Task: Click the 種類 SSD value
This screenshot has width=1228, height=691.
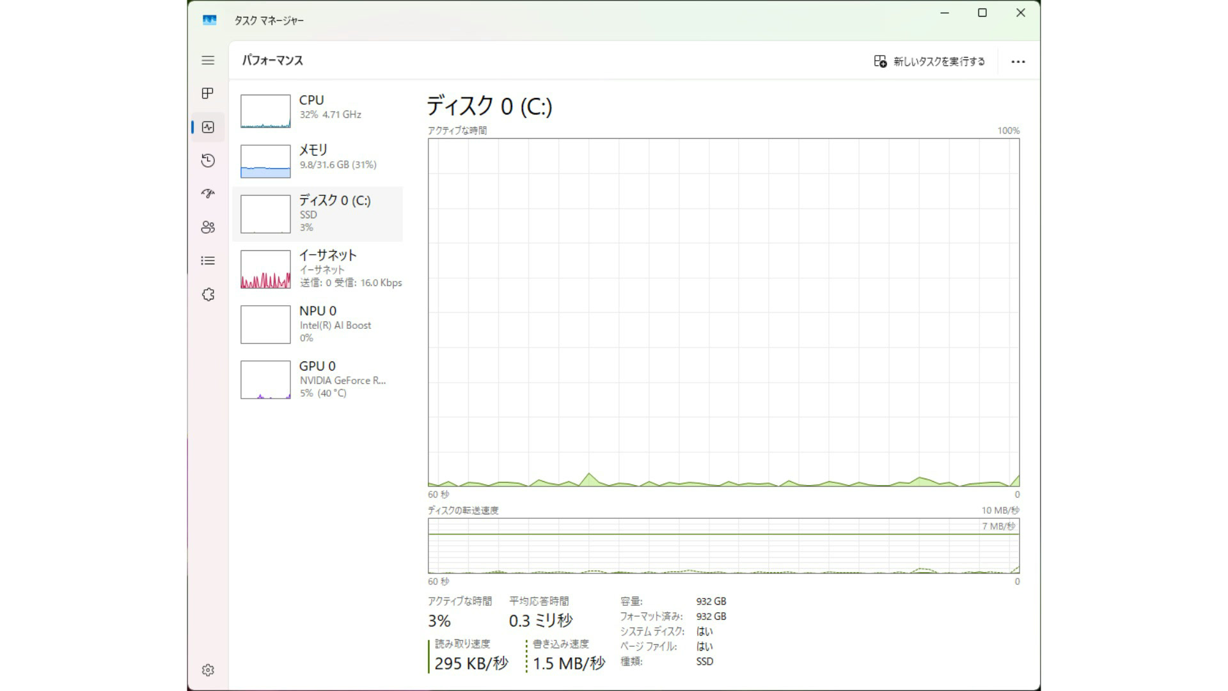Action: pos(705,662)
